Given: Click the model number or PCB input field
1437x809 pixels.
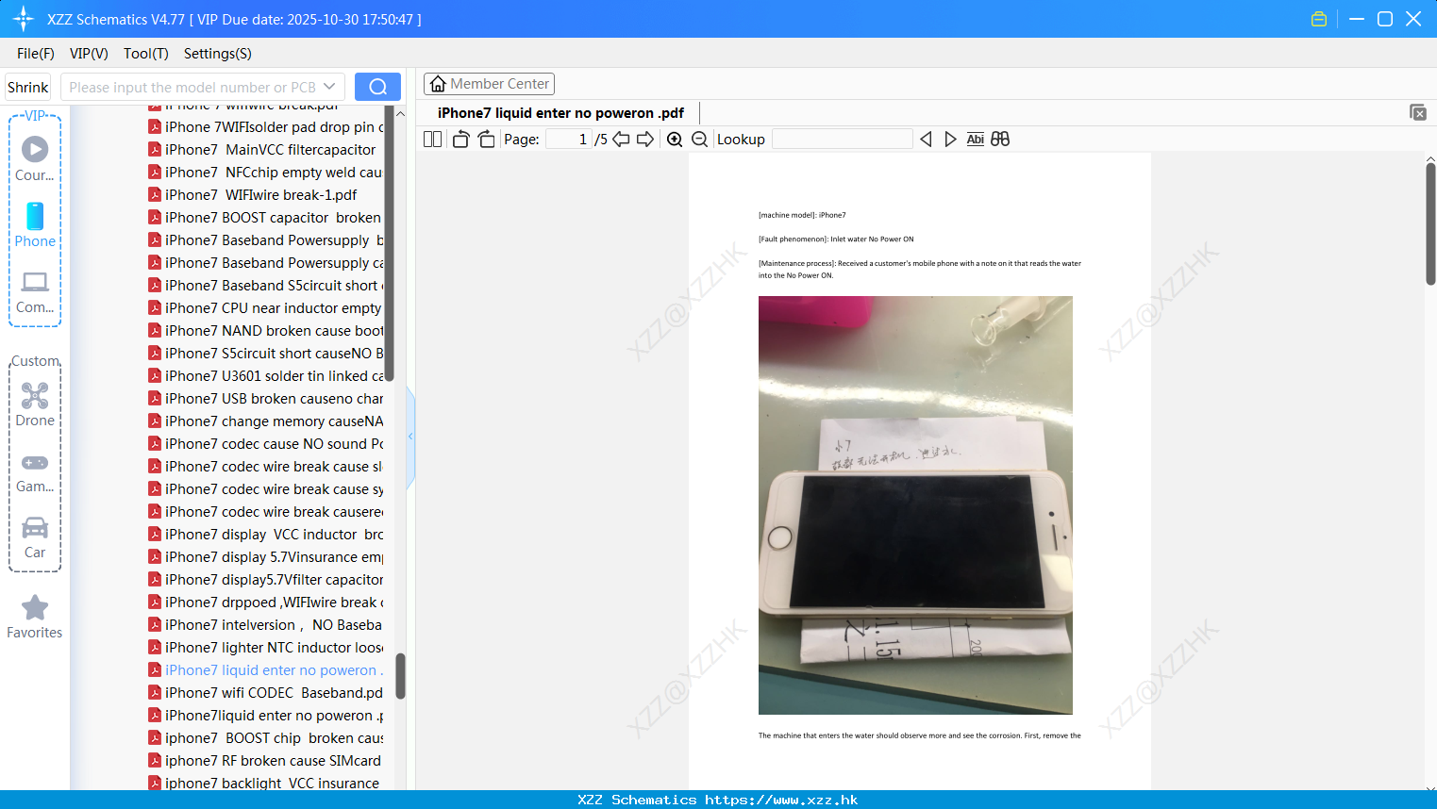Looking at the screenshot, I should (193, 87).
